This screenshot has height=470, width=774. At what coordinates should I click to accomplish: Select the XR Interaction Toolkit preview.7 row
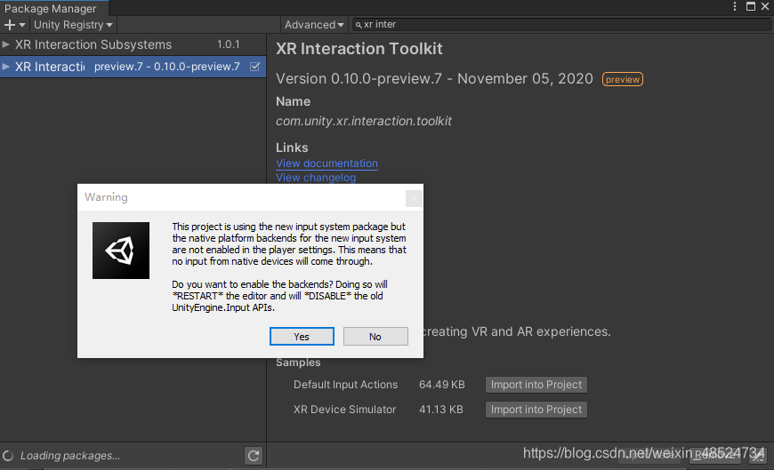133,67
